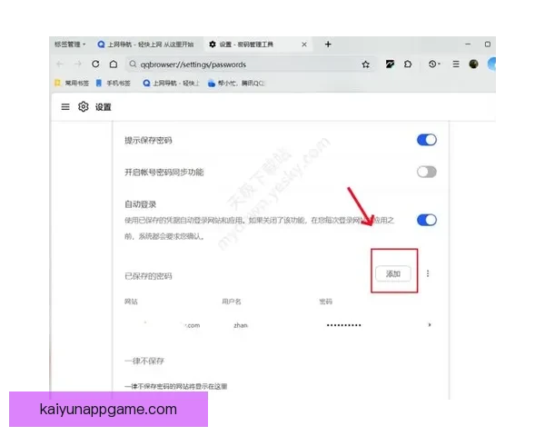The height and width of the screenshot is (436, 545).
Task: Maximize the browser window
Action: point(487,45)
